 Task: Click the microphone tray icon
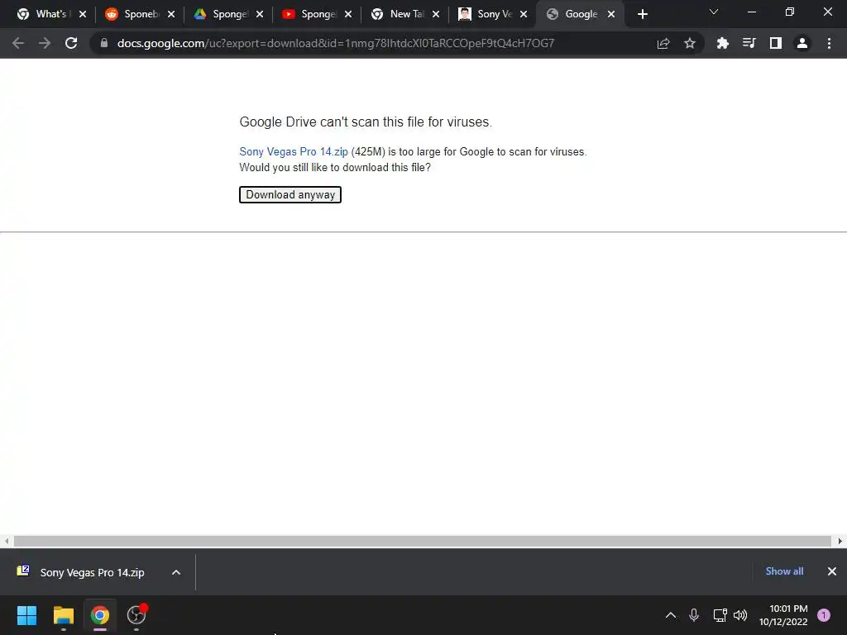pyautogui.click(x=694, y=615)
